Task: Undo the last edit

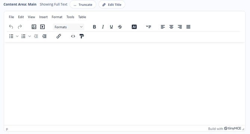Action: click(11, 27)
